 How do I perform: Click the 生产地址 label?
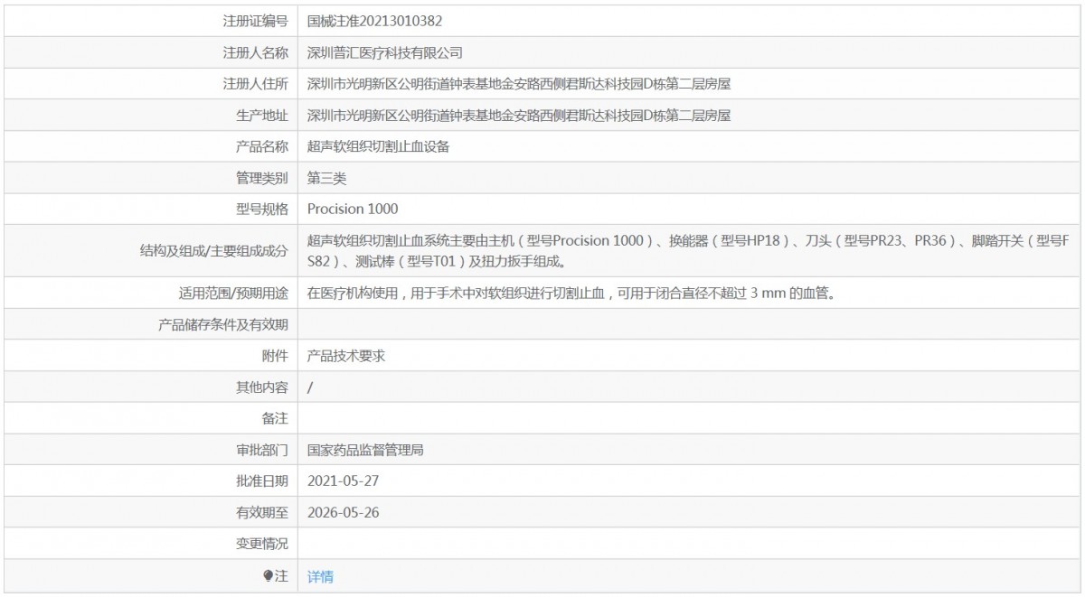(261, 115)
